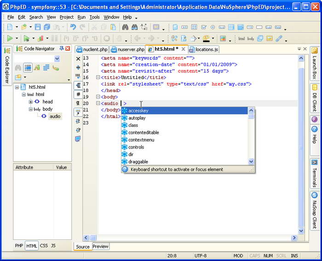Click the New File toolbar icon

click(10, 27)
